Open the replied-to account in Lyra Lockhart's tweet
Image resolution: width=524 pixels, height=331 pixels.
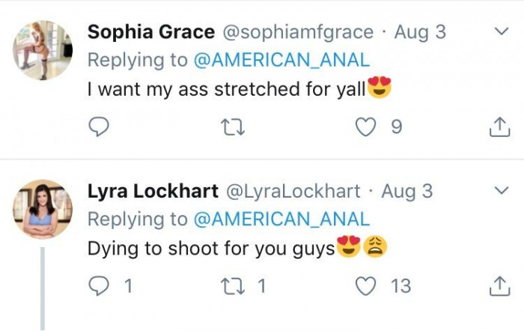tap(281, 219)
